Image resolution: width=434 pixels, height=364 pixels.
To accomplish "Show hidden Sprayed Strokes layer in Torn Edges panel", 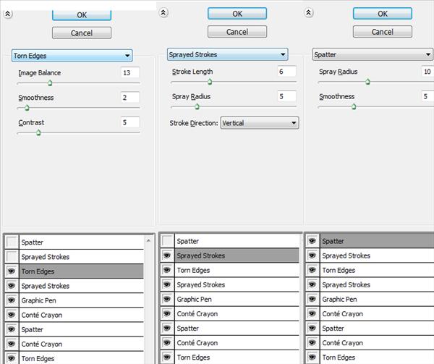I will pos(12,257).
